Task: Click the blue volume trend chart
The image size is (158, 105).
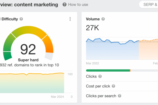Action: point(112,49)
